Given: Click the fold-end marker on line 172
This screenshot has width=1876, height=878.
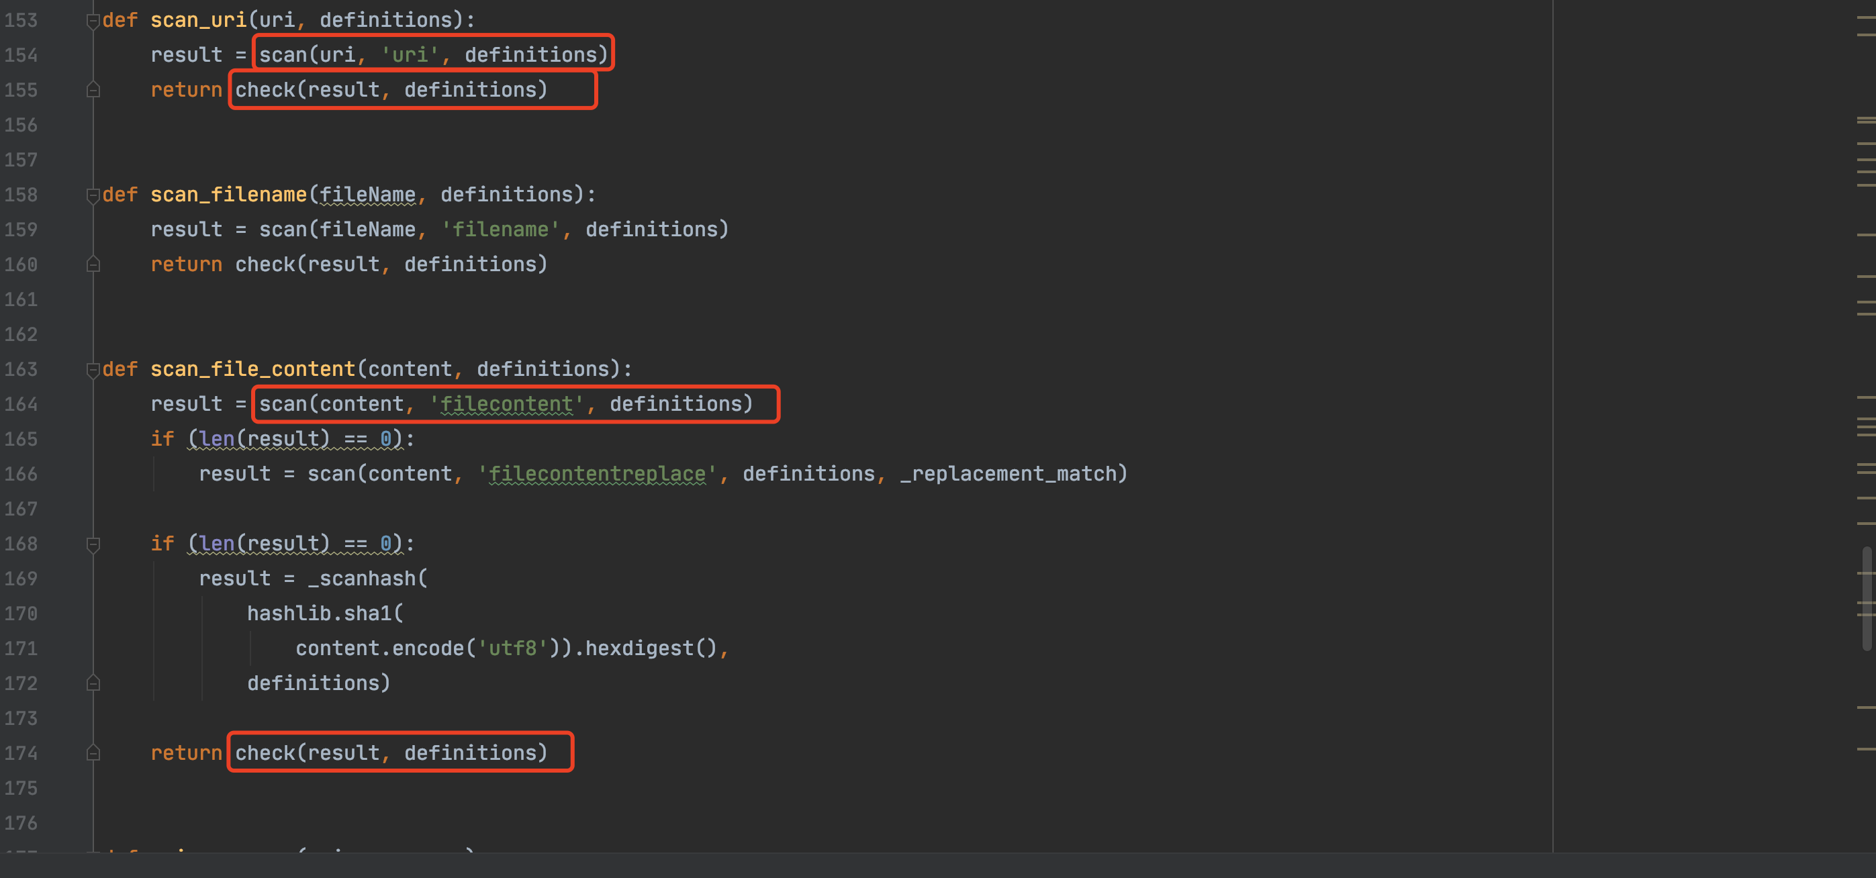Looking at the screenshot, I should 93,683.
